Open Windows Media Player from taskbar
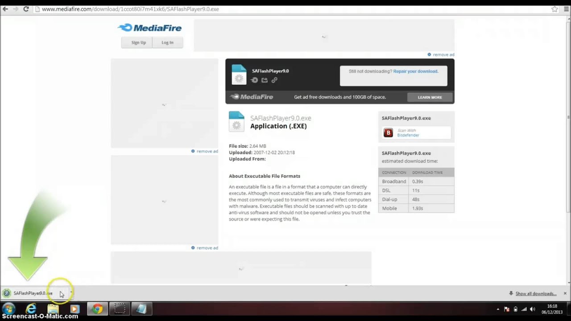 click(74, 309)
